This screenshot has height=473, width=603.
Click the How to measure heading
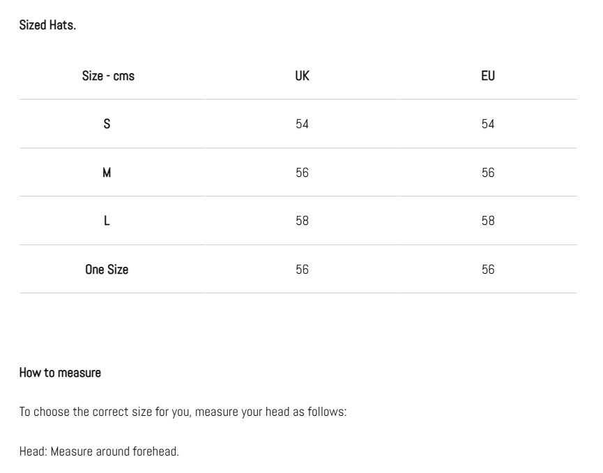(60, 373)
